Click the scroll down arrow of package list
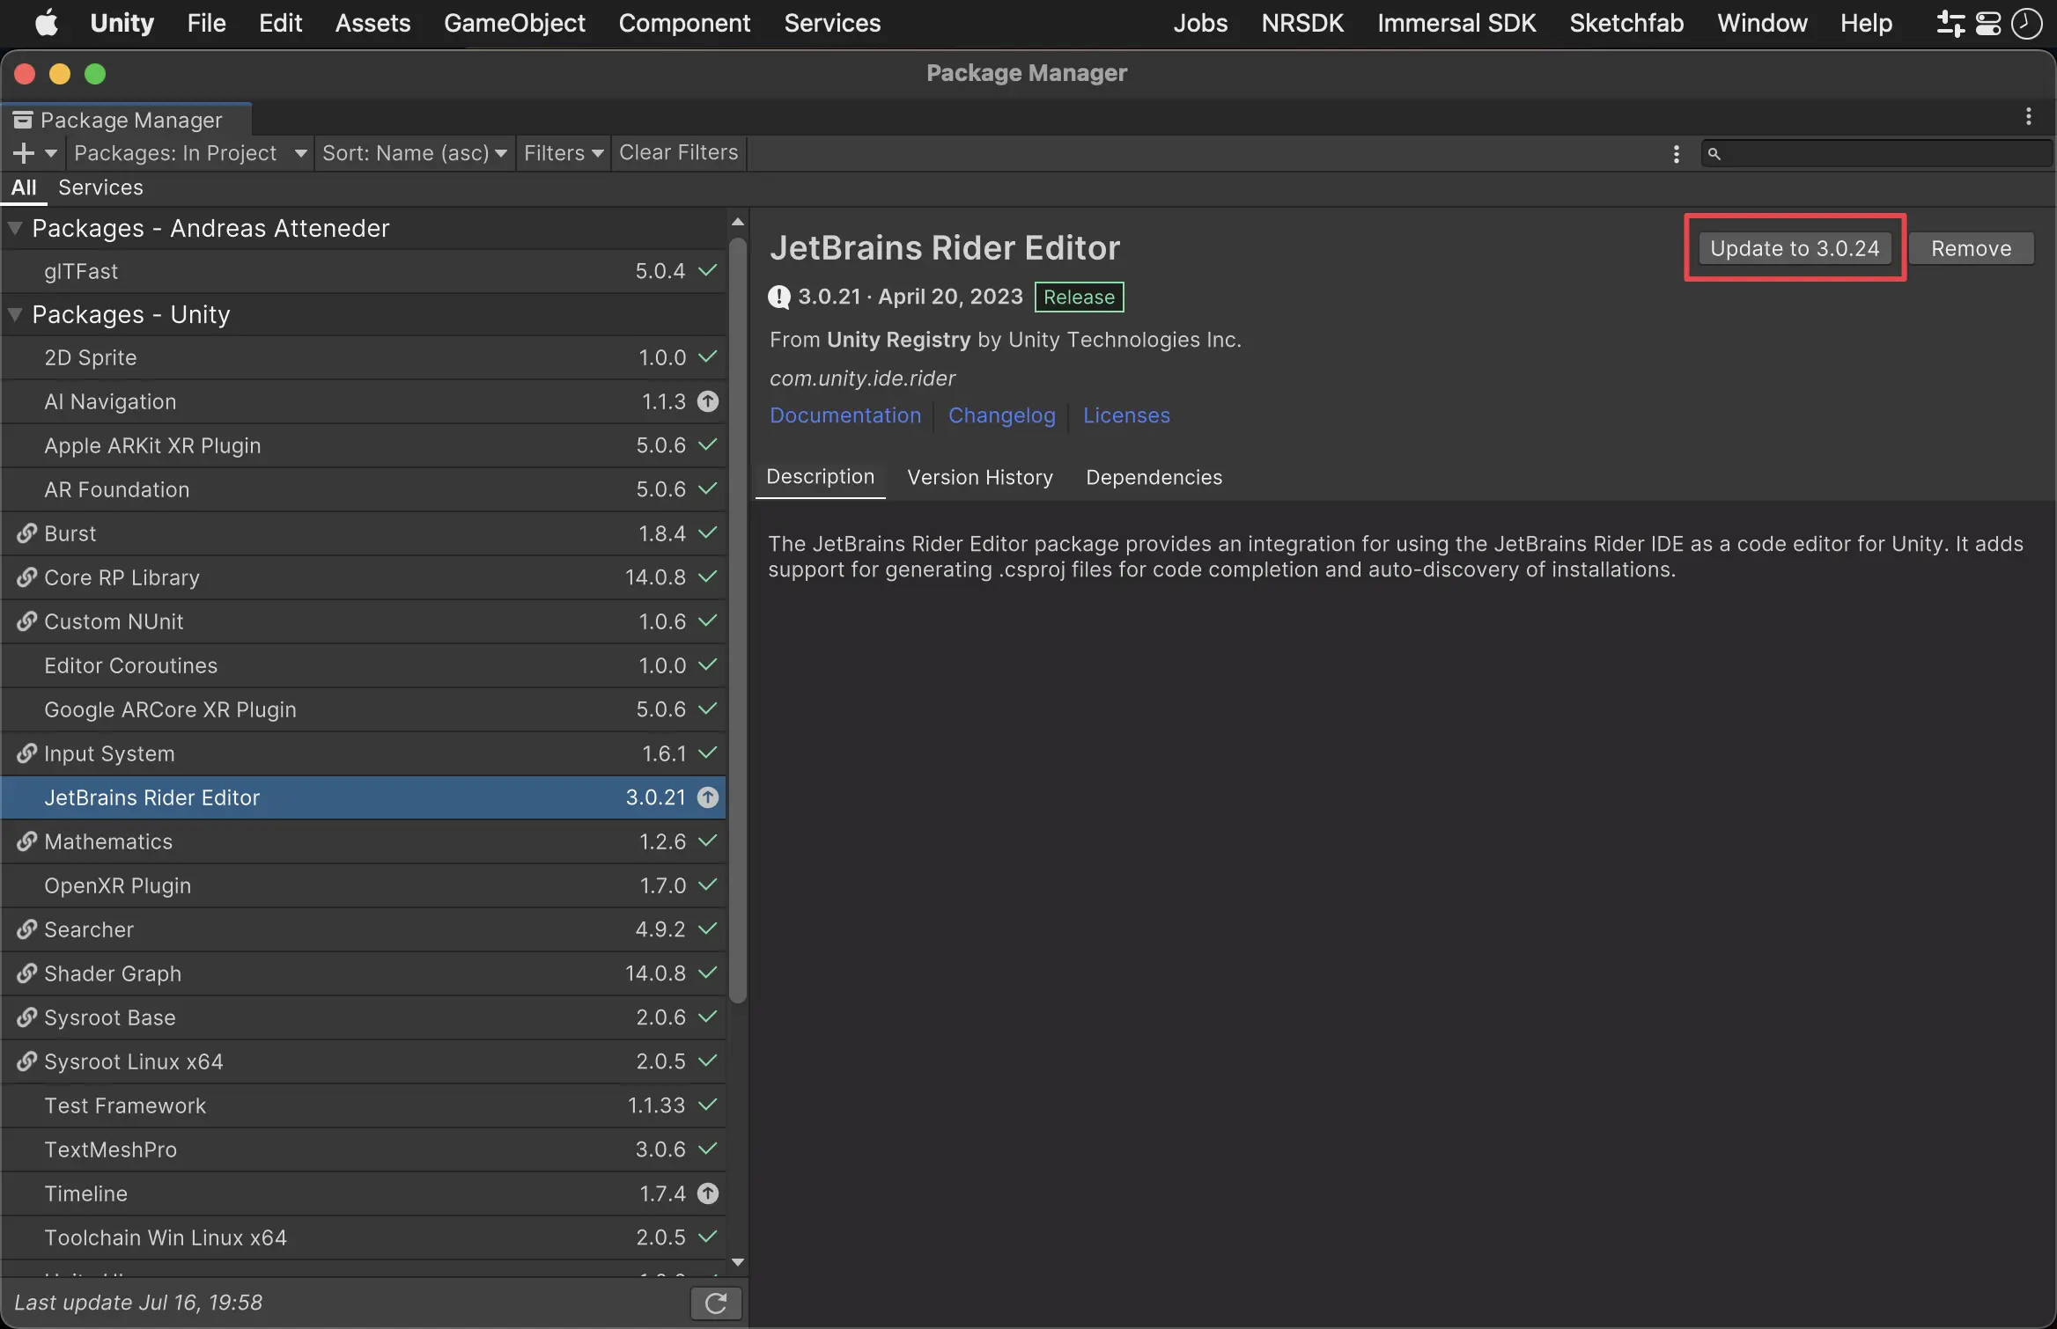Viewport: 2057px width, 1329px height. [x=738, y=1262]
